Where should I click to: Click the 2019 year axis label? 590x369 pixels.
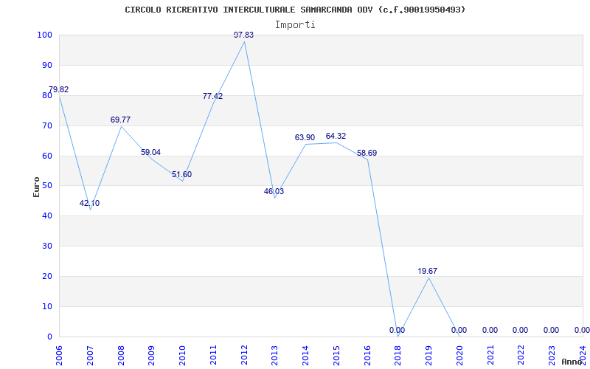pyautogui.click(x=429, y=355)
